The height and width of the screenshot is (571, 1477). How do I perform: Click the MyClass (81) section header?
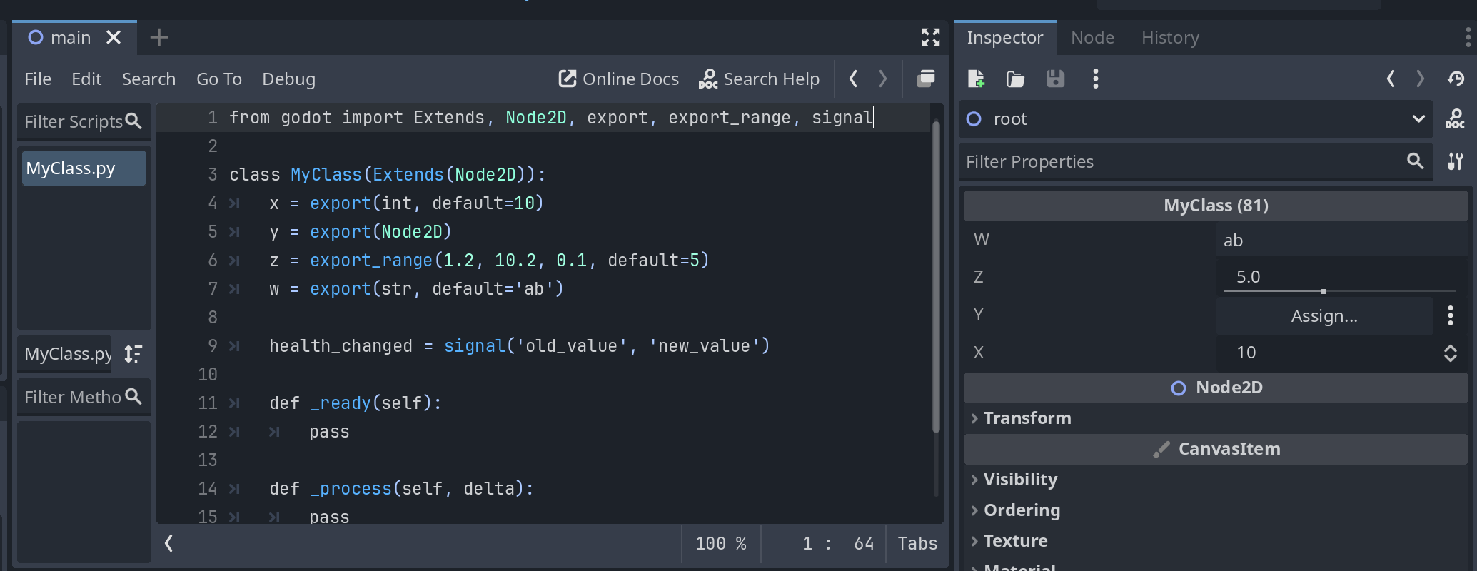pos(1216,206)
